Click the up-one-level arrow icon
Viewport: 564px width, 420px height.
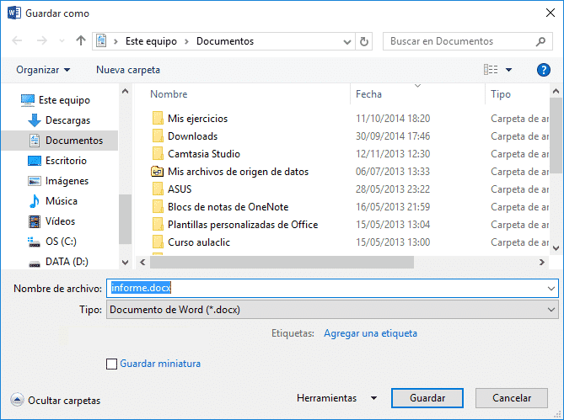point(81,41)
